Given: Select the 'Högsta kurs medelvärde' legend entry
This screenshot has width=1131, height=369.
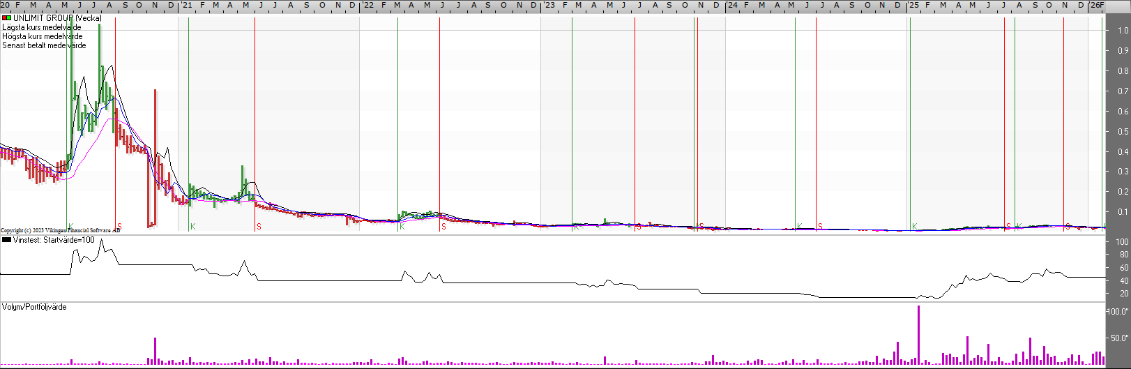Looking at the screenshot, I should click(42, 36).
